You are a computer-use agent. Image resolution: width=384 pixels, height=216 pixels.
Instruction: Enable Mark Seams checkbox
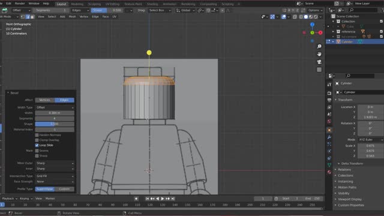pos(37,151)
